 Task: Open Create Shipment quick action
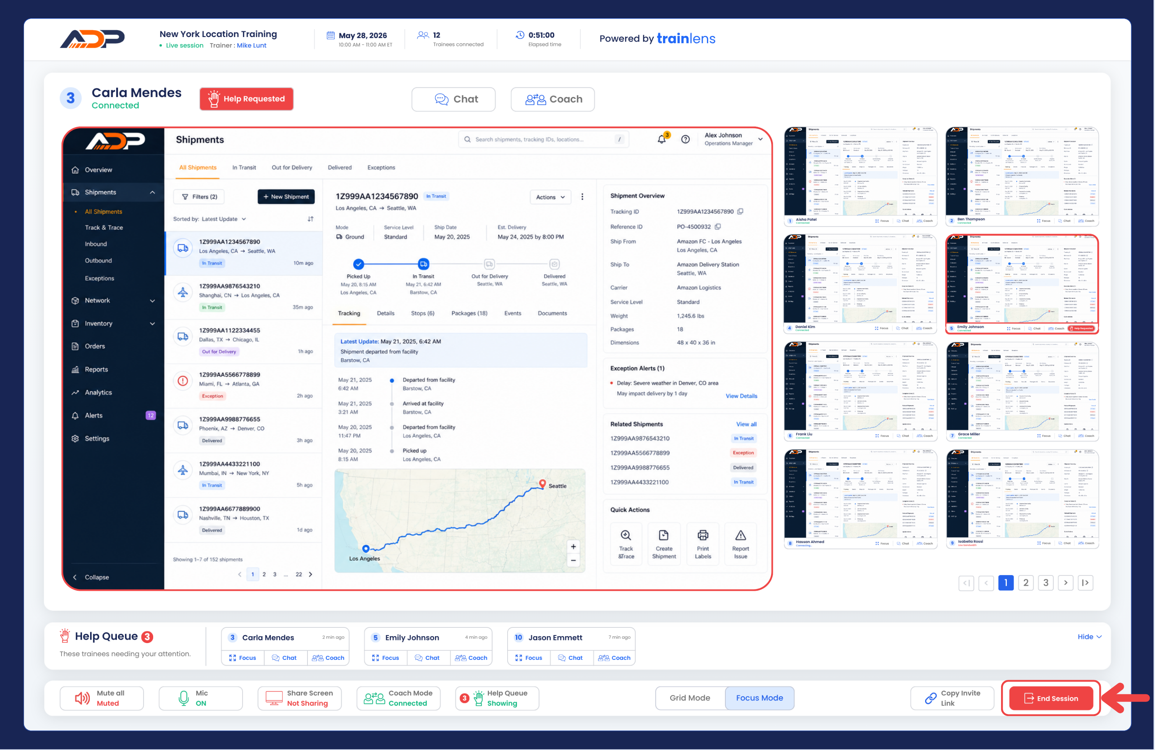click(664, 544)
